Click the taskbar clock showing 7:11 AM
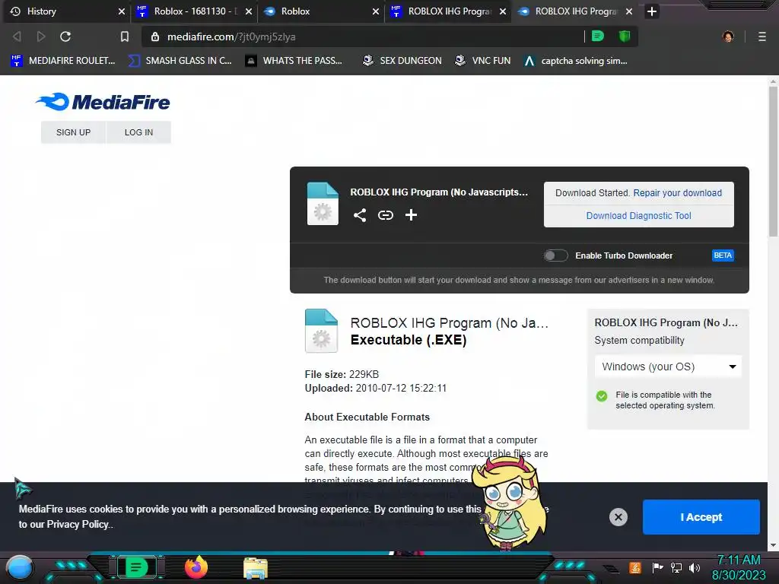779x584 pixels. coord(739,560)
